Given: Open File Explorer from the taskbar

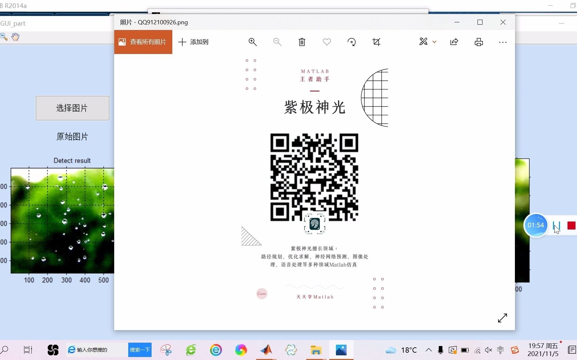Looking at the screenshot, I should [x=316, y=350].
